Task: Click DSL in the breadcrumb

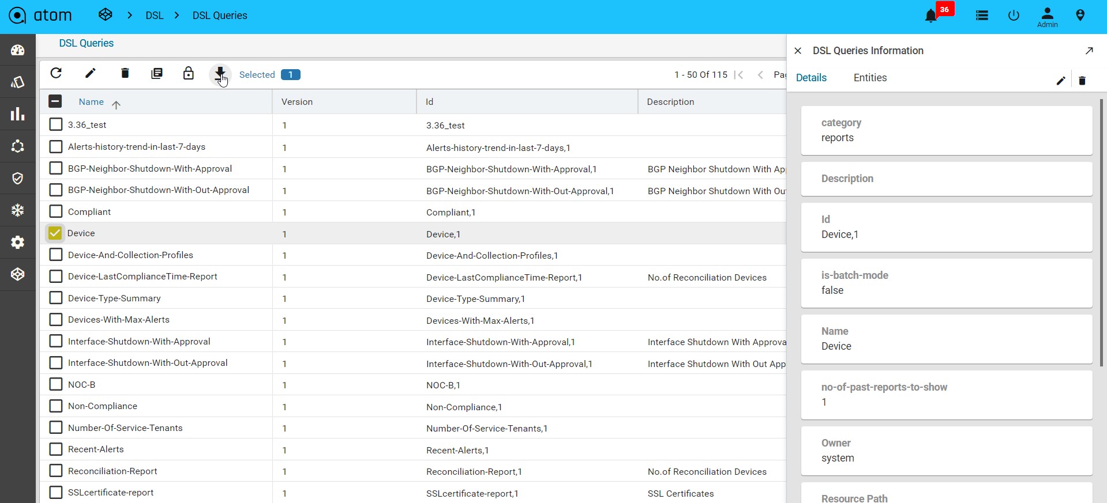Action: point(155,16)
